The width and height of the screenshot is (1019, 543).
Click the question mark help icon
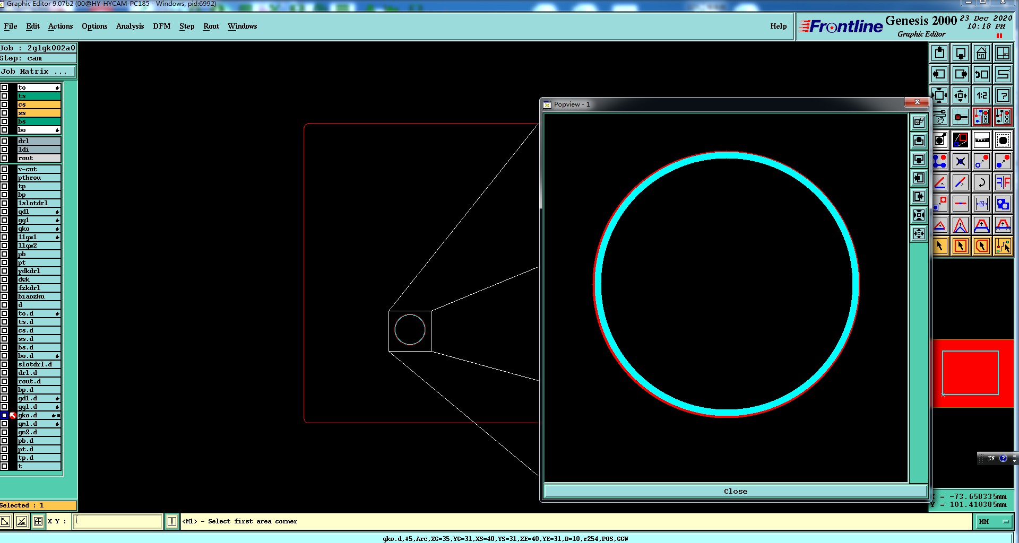click(x=1003, y=95)
